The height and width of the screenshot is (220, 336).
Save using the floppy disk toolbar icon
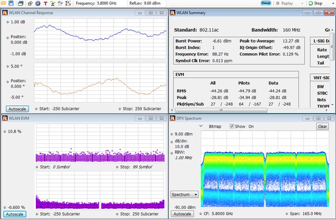(x=11, y=3)
